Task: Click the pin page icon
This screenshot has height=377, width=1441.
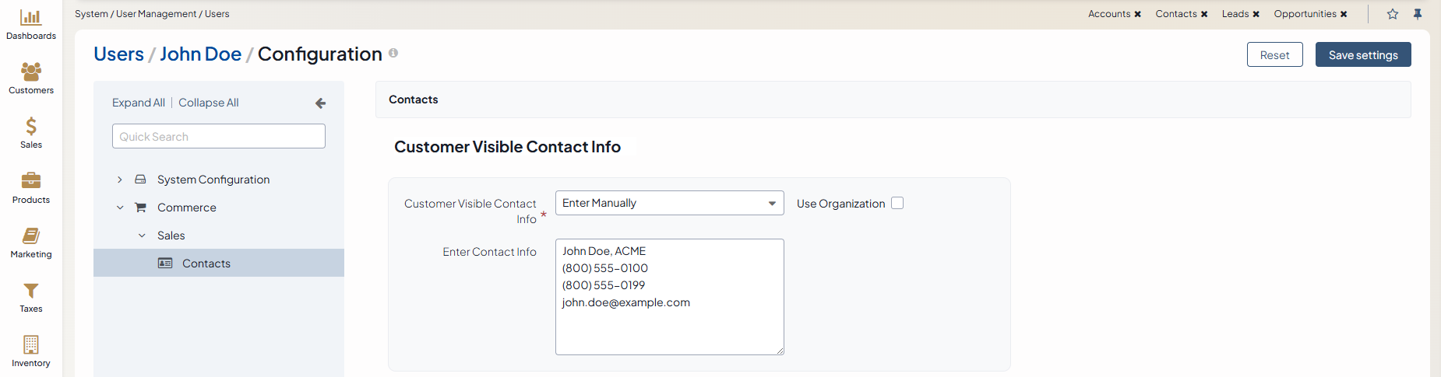Action: tap(1418, 14)
